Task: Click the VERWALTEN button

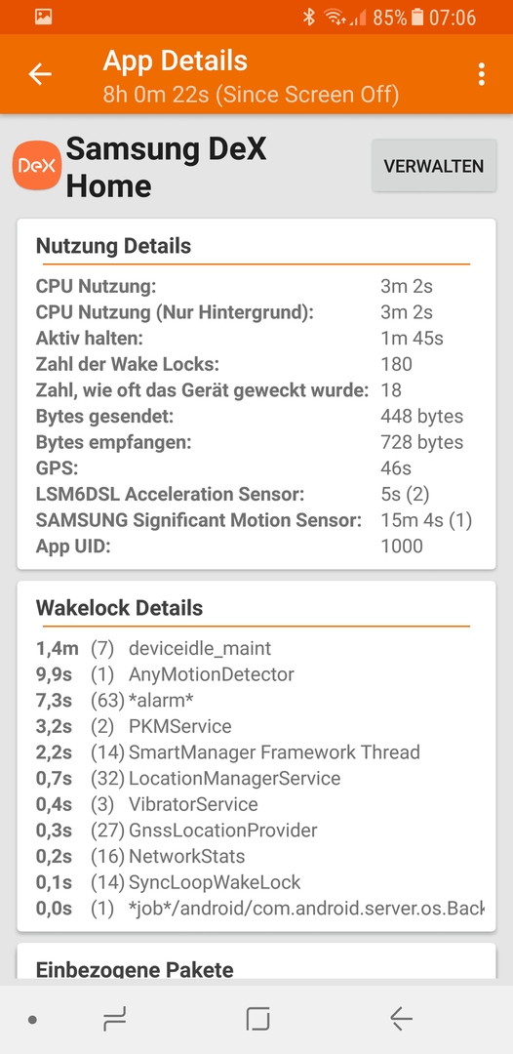Action: coord(434,166)
